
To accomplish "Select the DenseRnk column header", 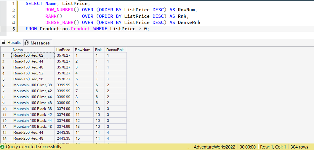I will click(x=116, y=50).
